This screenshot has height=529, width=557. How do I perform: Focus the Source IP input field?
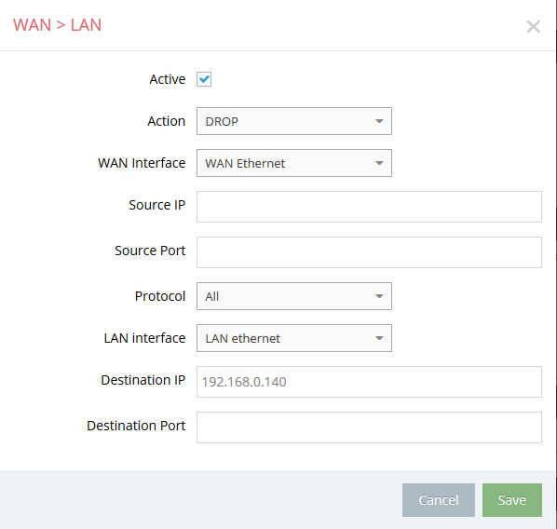(x=369, y=207)
